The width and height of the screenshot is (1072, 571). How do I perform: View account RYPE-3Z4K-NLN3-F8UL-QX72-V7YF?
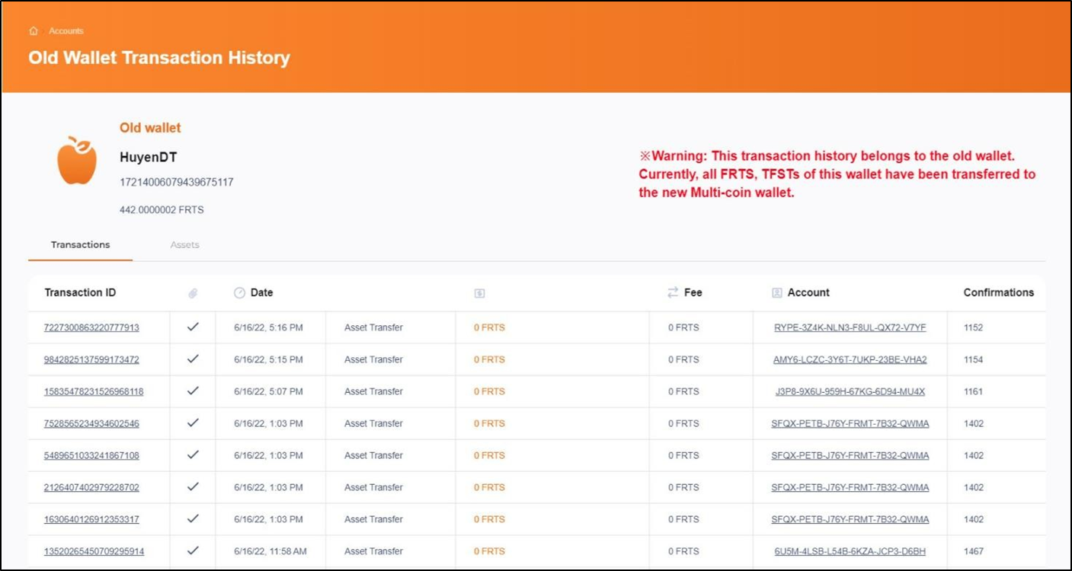pyautogui.click(x=850, y=327)
